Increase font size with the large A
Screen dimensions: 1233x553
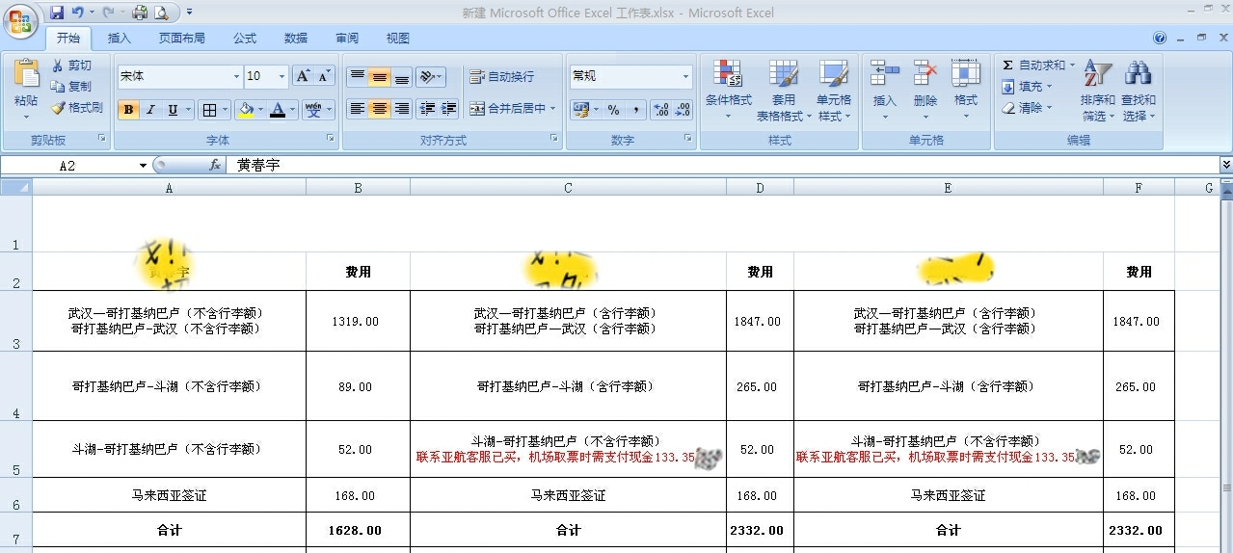303,76
